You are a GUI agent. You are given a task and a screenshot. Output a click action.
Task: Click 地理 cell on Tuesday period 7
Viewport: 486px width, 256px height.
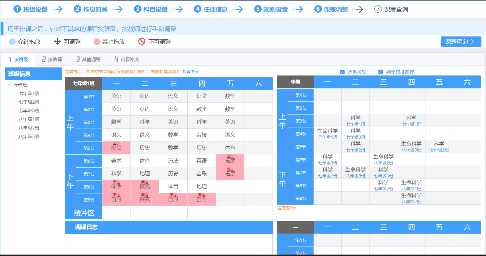coord(145,174)
